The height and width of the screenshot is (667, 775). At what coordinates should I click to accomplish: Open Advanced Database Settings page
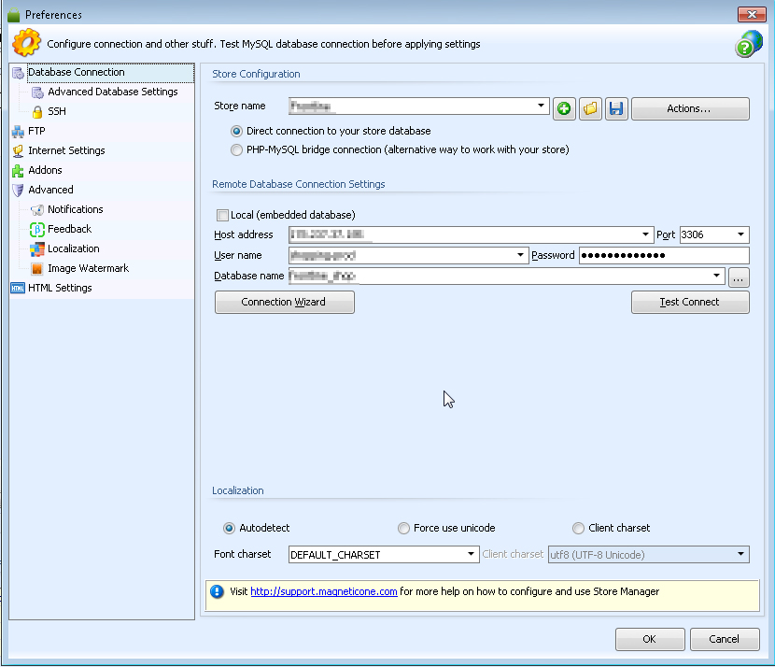click(x=113, y=92)
